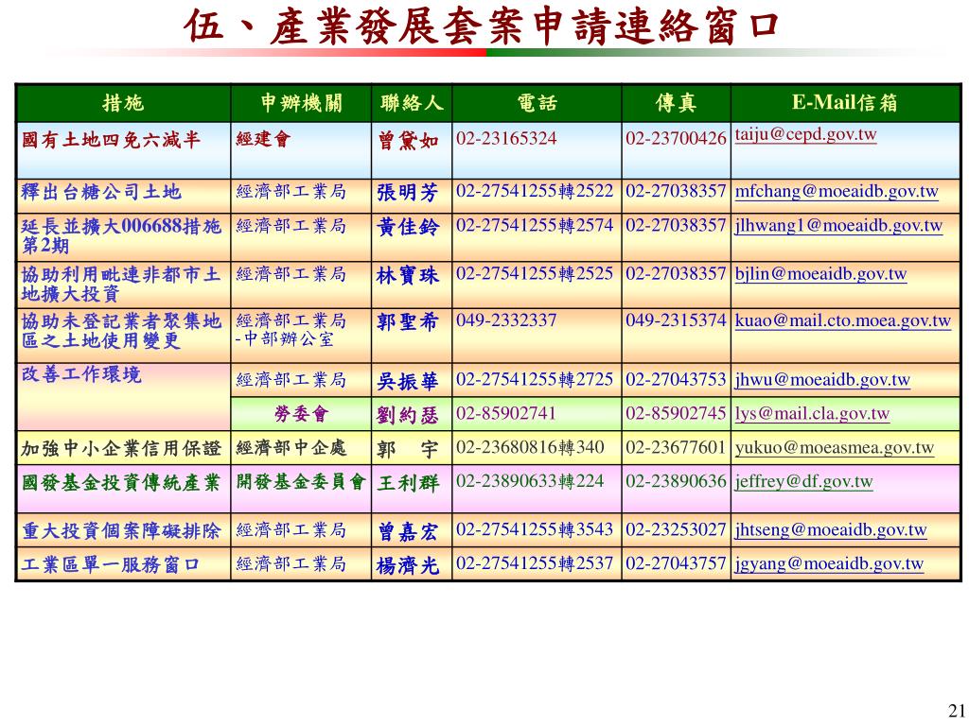Select fax number 02-23677601
The image size is (969, 726).
[676, 447]
